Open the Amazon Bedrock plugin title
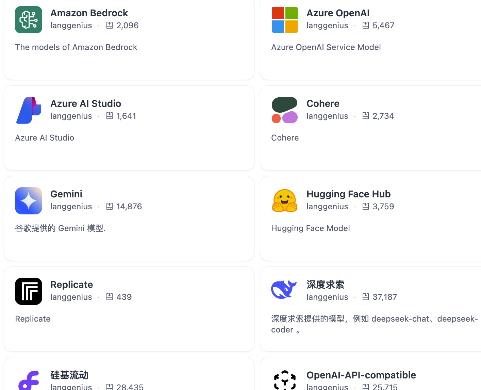The image size is (481, 390). tap(89, 13)
